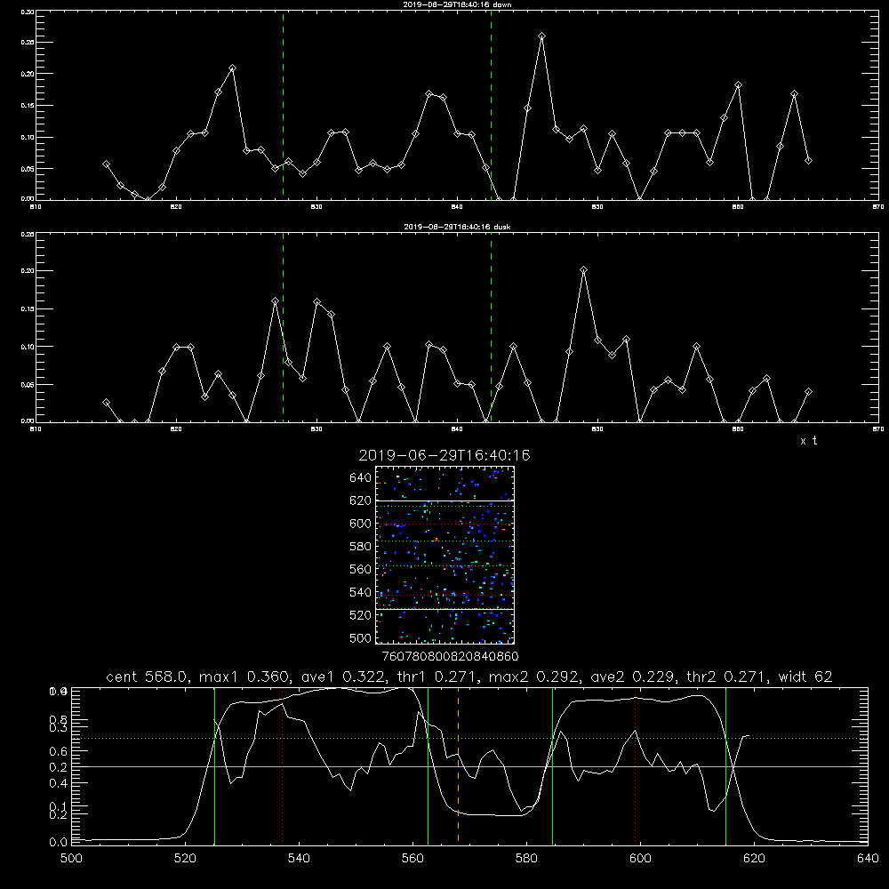Click the 'max2 0.292' value in bottom title

tap(534, 677)
